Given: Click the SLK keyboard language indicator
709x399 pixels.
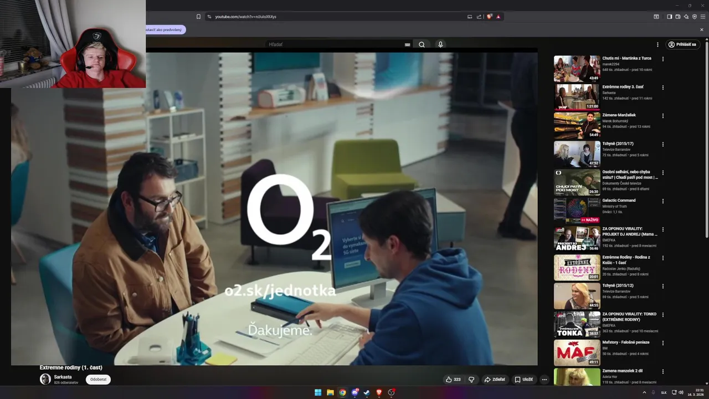Looking at the screenshot, I should pos(664,392).
